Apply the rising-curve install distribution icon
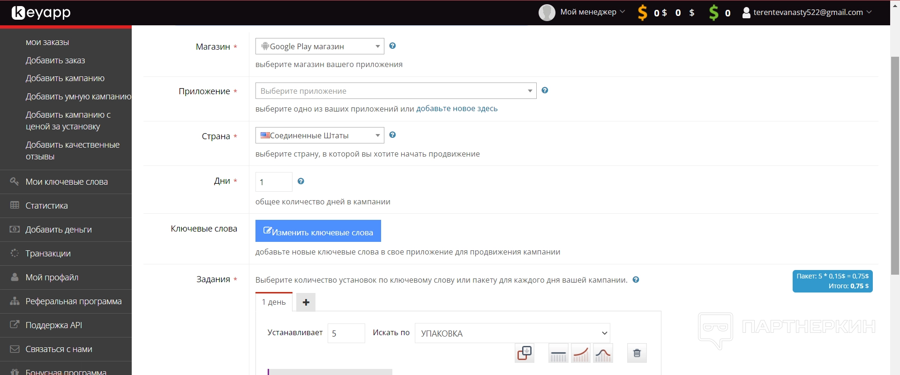This screenshot has width=900, height=375. 581,353
